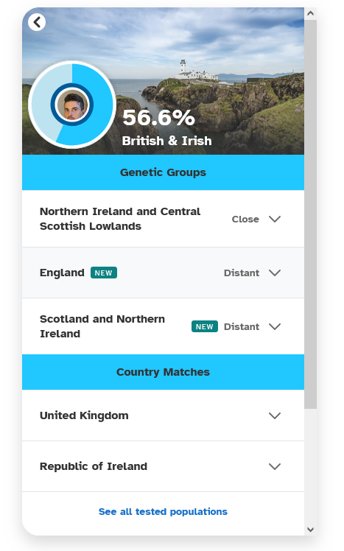Expand Scotland and Northern Ireland chevron

click(275, 326)
